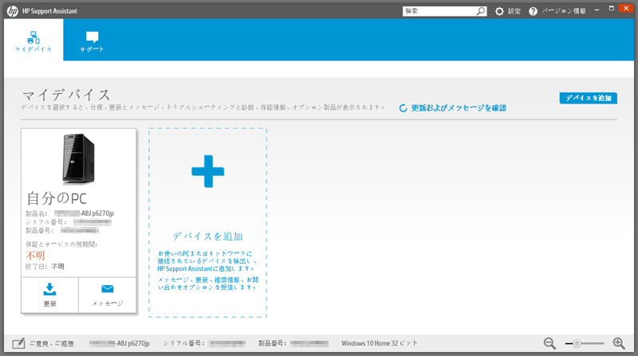Viewport: 638px width, 356px height.
Task: Click the red 不明 warranty status text
Action: pyautogui.click(x=35, y=255)
